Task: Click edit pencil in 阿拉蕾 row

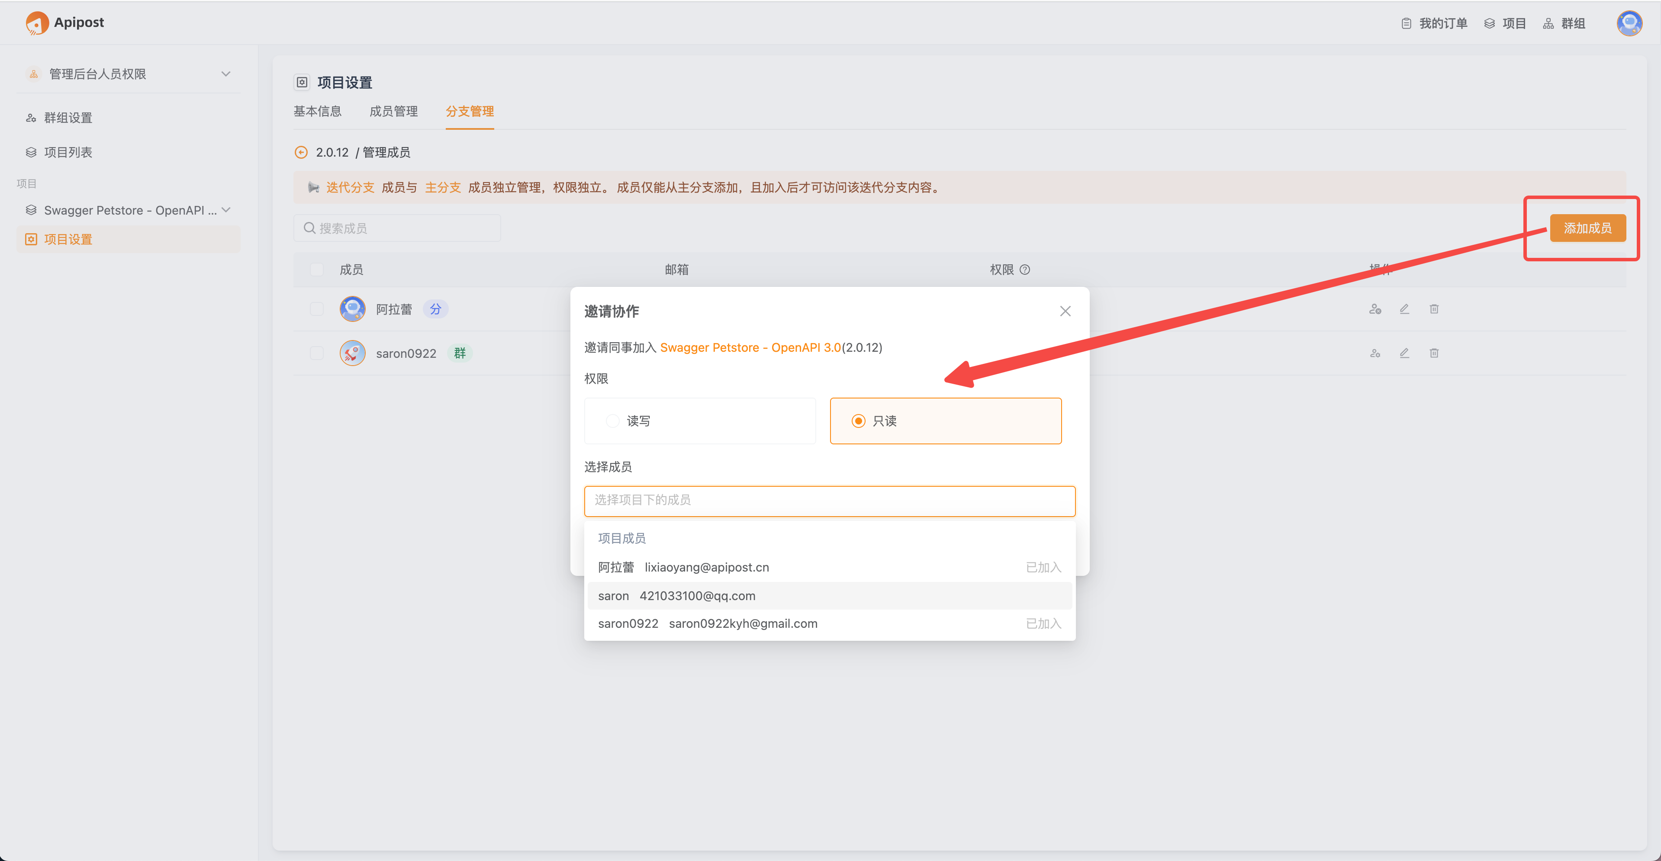Action: point(1404,308)
